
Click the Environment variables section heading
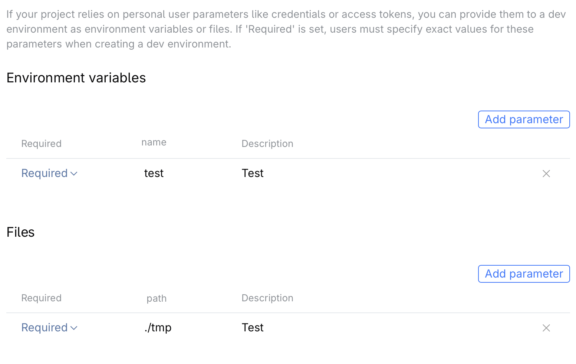pos(76,78)
